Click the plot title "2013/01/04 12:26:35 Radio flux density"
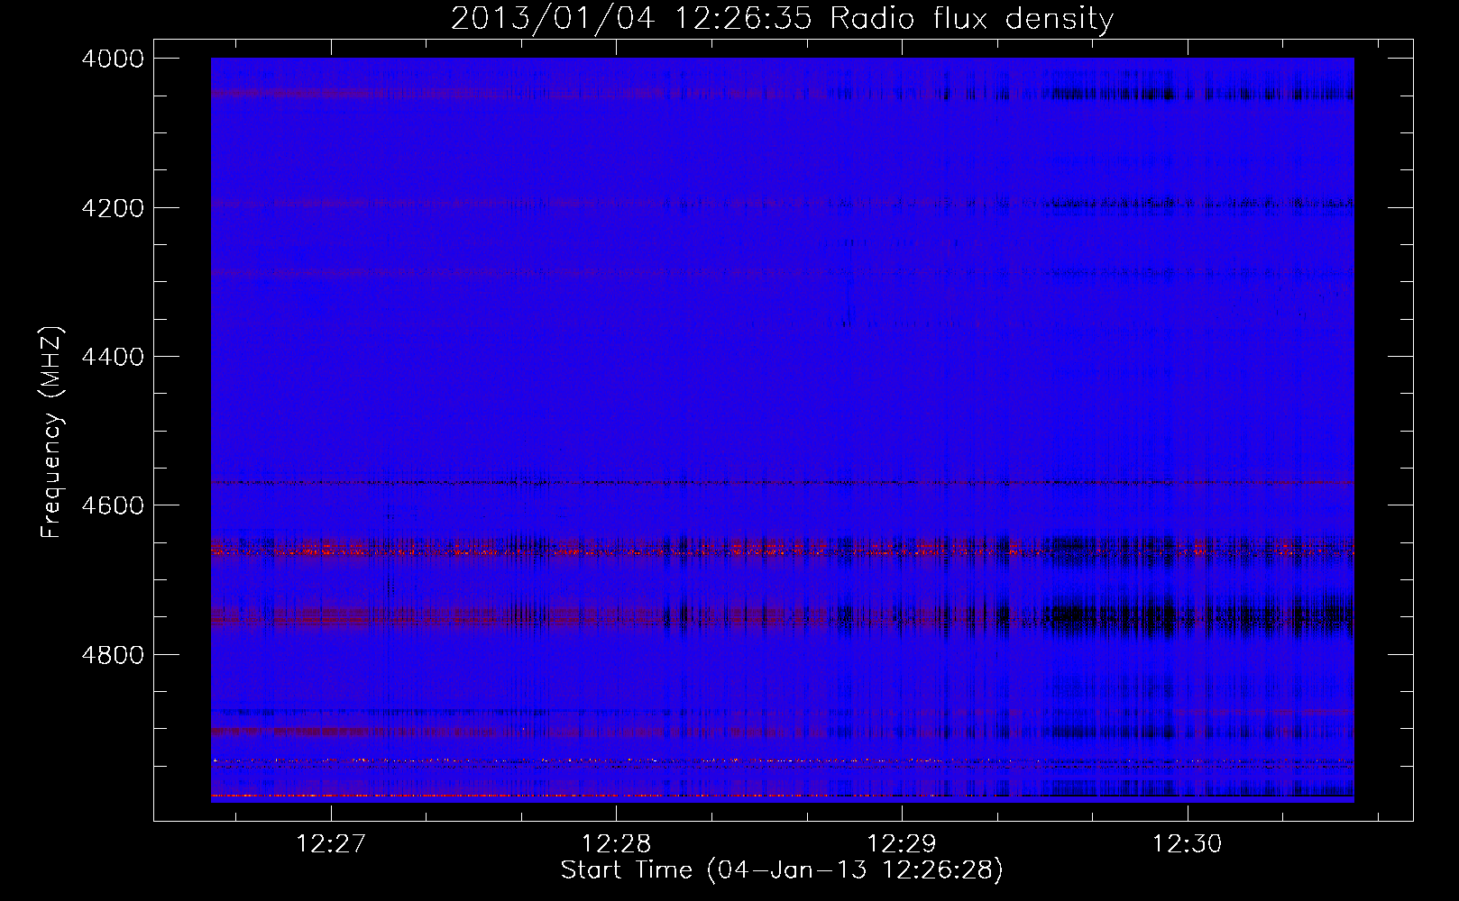 (782, 19)
